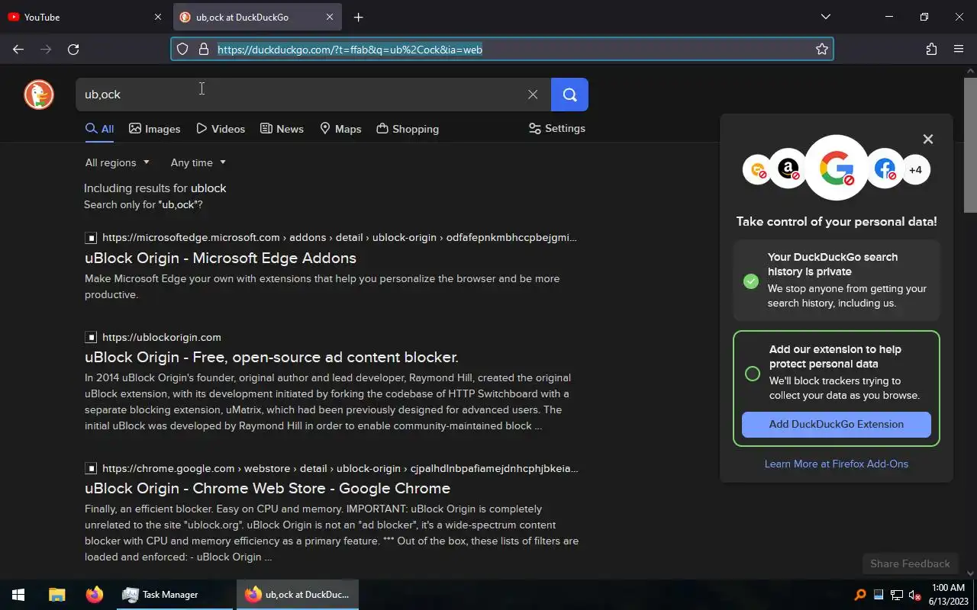
Task: Close the YouTube tab
Action: pos(158,17)
